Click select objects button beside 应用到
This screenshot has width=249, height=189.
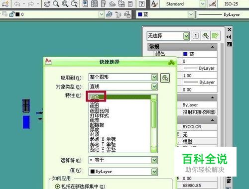tap(165, 78)
